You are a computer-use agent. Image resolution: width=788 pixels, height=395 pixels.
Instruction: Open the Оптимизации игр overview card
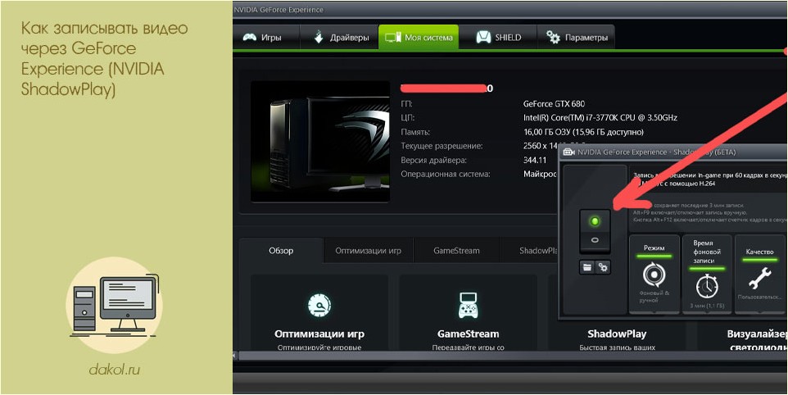pos(319,312)
